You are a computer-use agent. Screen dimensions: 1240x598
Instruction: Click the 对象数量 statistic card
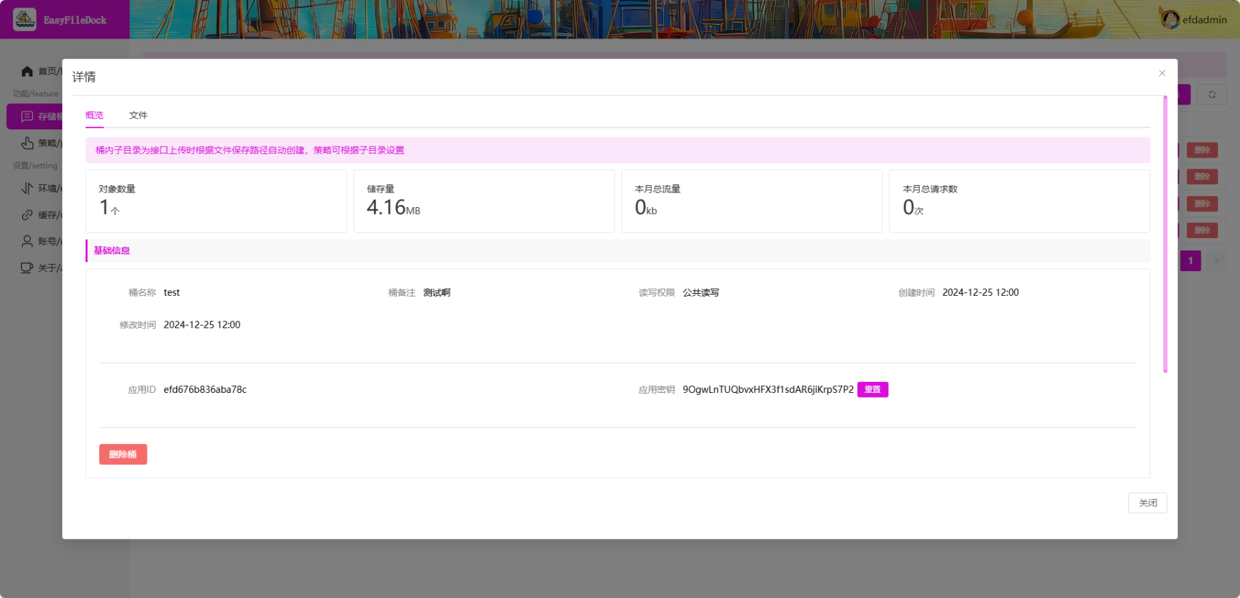coord(216,201)
